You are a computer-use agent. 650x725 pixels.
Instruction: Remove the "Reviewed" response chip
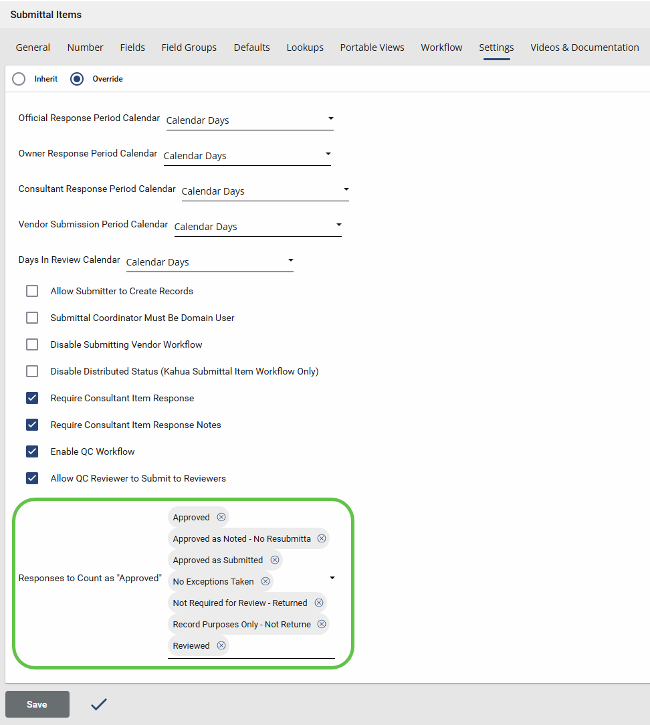[x=221, y=645]
